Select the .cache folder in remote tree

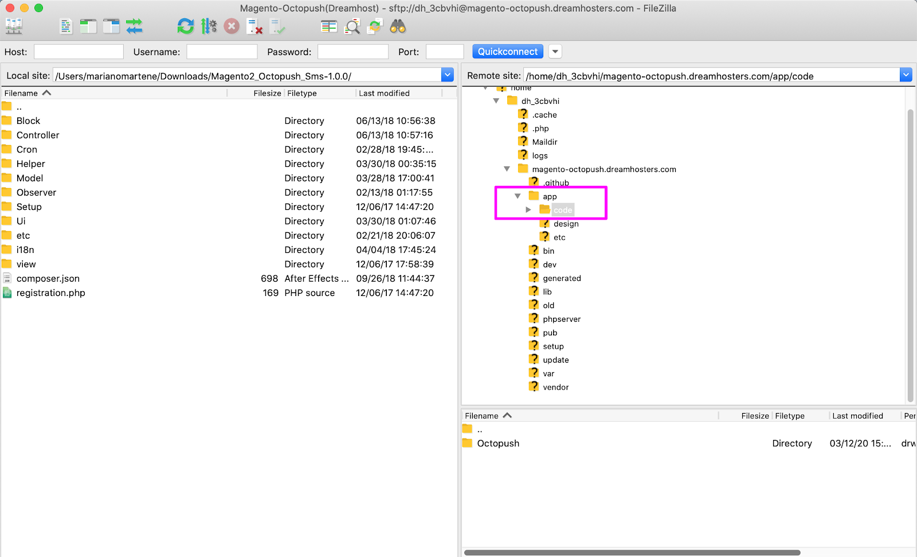[544, 115]
